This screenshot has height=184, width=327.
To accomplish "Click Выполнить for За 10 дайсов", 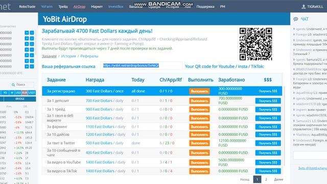I will pyautogui.click(x=199, y=134).
